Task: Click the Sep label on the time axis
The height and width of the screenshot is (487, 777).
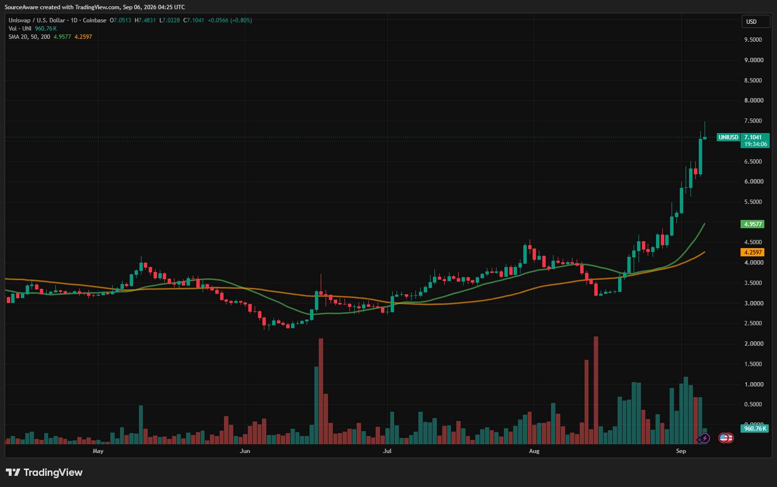Action: 681,451
